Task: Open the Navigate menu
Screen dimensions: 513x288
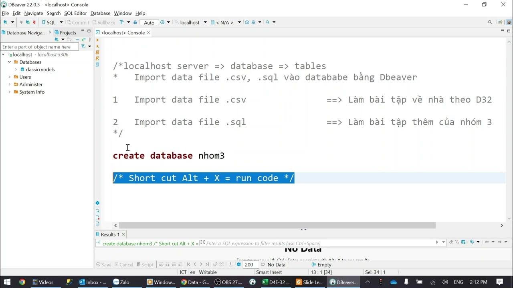Action: 34,13
